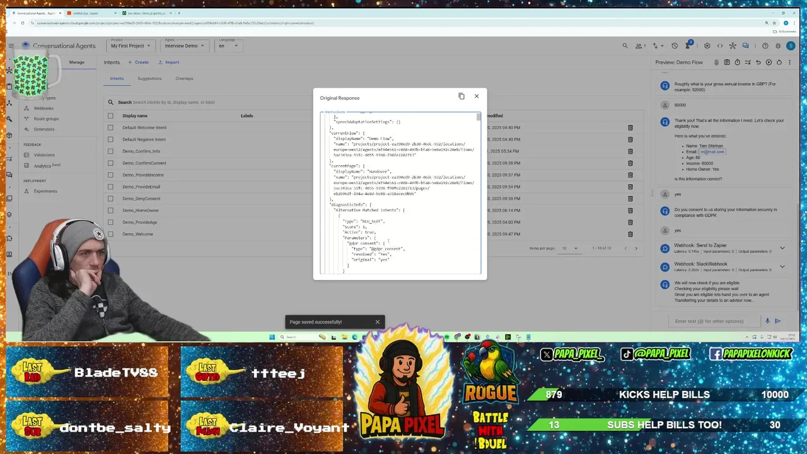The image size is (807, 454).
Task: Check the Demo_DenyConsent checkbox
Action: click(110, 199)
